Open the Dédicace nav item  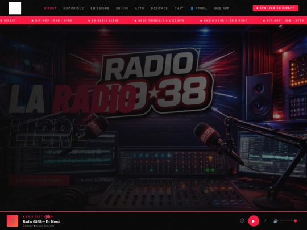[x=159, y=9]
